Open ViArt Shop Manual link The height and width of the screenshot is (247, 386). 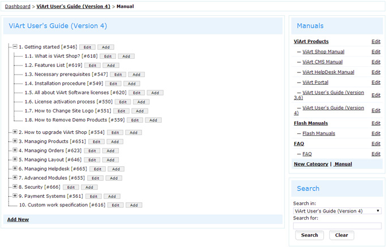point(324,51)
